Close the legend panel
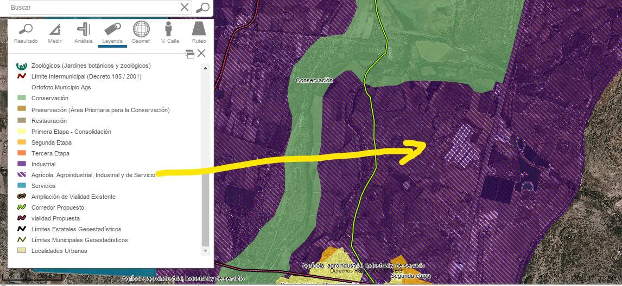 coord(201,53)
